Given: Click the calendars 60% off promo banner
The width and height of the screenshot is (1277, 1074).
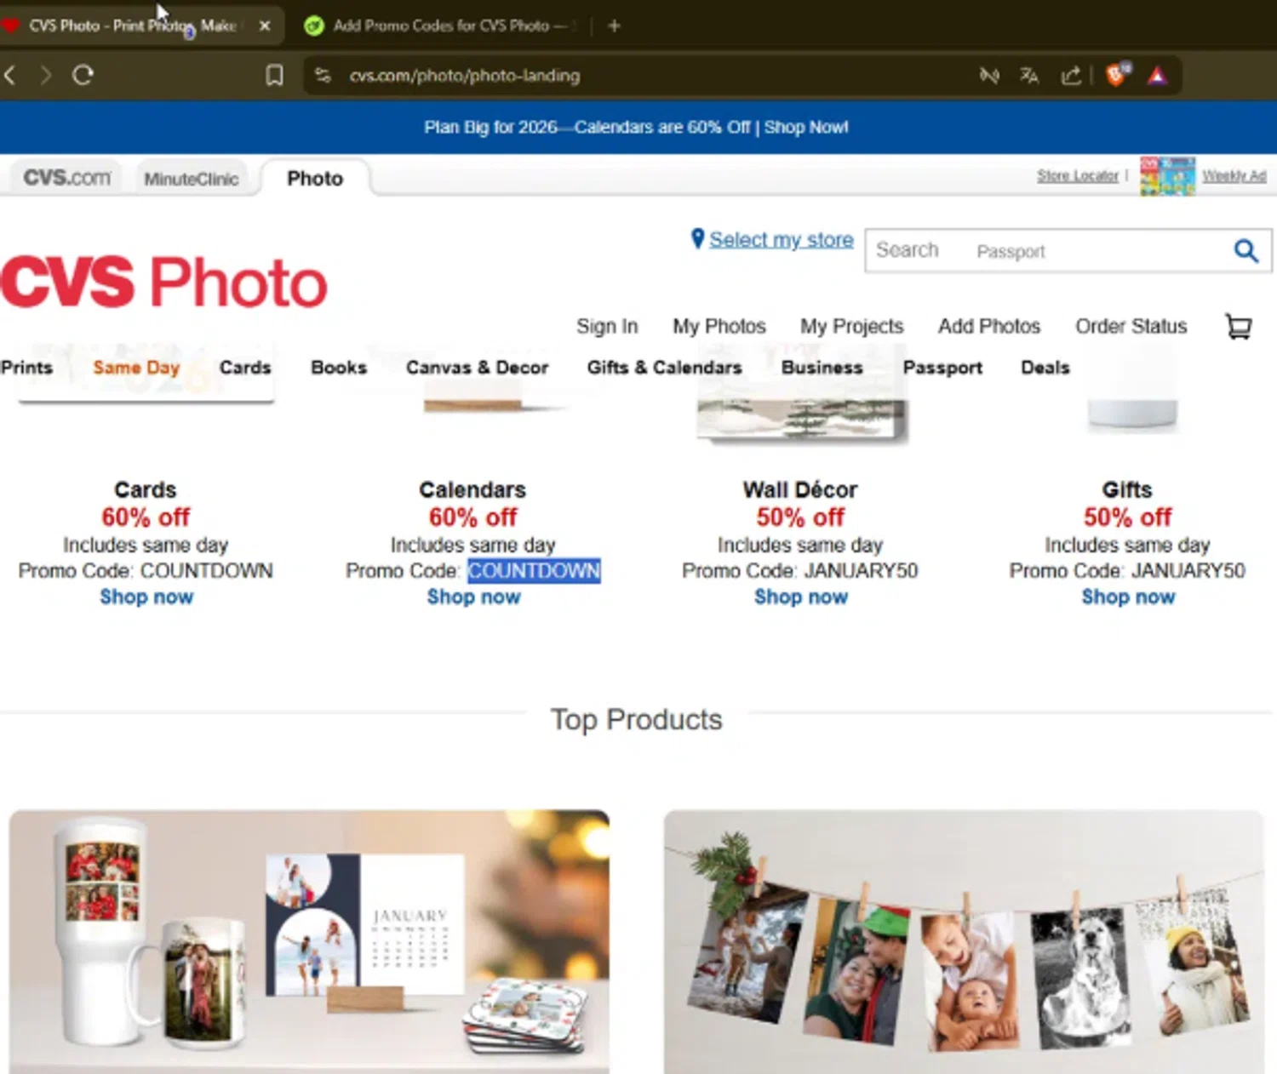Looking at the screenshot, I should pyautogui.click(x=637, y=127).
